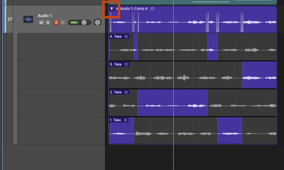
Task: Open the take folder pop-up menu labeled A
Action: pos(117,9)
